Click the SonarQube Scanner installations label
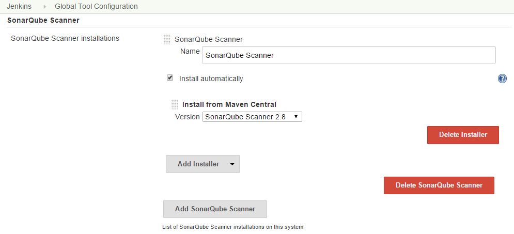This screenshot has width=514, height=234. click(65, 38)
